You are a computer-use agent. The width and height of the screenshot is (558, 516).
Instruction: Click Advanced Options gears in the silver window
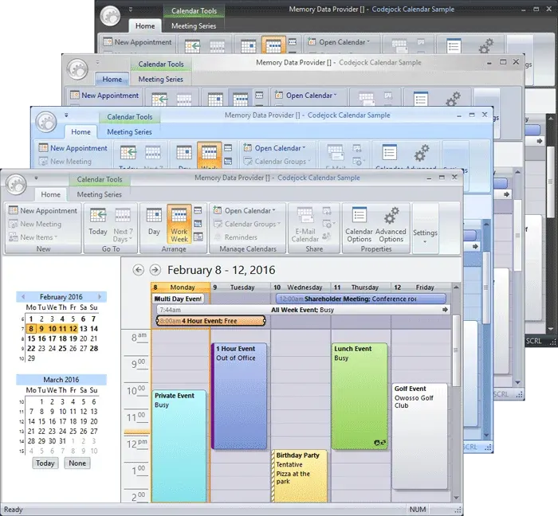pos(454,99)
